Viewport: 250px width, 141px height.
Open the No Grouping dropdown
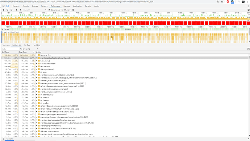point(29,49)
